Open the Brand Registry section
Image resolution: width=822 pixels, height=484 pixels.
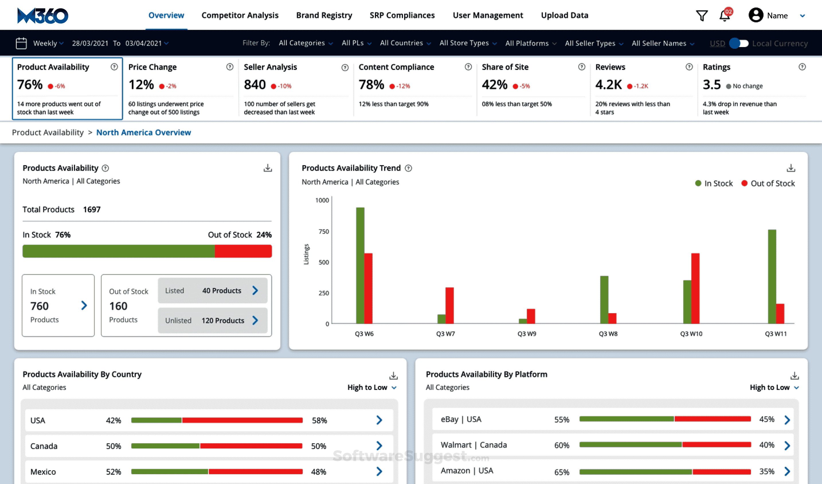(x=324, y=15)
